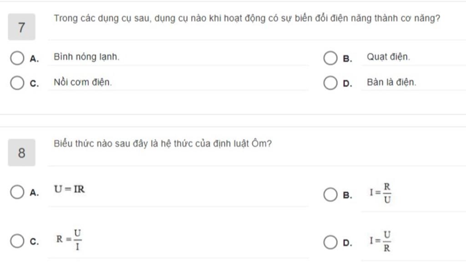The width and height of the screenshot is (466, 275).
Task: Click question 8 text about định luật Ôm
Action: 162,144
